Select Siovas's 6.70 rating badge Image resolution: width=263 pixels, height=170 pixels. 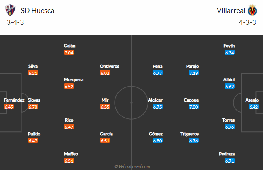tap(33, 107)
